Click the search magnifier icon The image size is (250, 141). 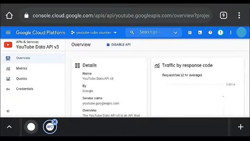pyautogui.click(x=132, y=33)
